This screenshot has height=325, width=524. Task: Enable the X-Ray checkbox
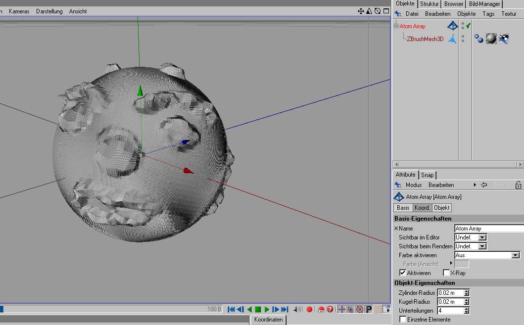pos(446,273)
